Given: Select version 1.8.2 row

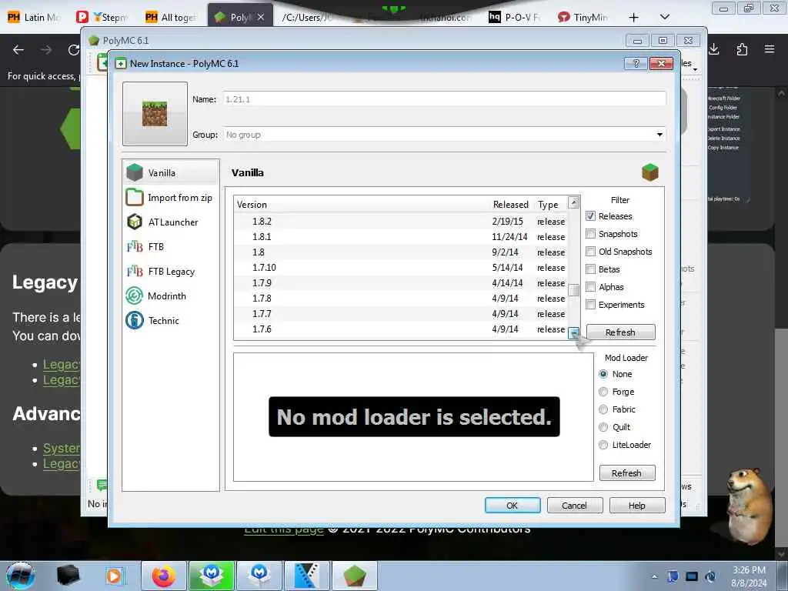Looking at the screenshot, I should (x=401, y=221).
